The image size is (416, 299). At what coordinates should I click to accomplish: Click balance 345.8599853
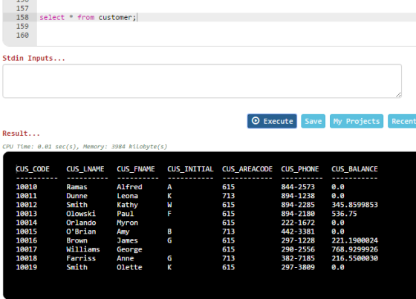tap(355, 205)
